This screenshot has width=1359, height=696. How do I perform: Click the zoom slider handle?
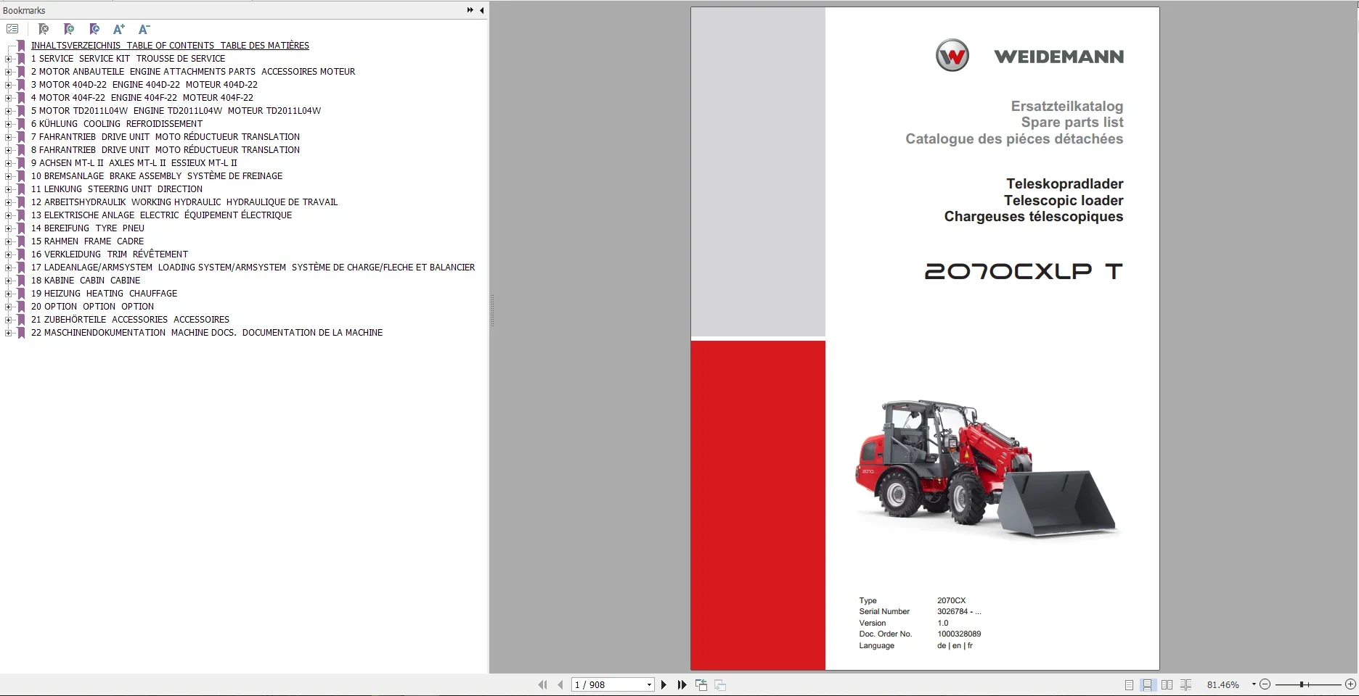[1302, 684]
